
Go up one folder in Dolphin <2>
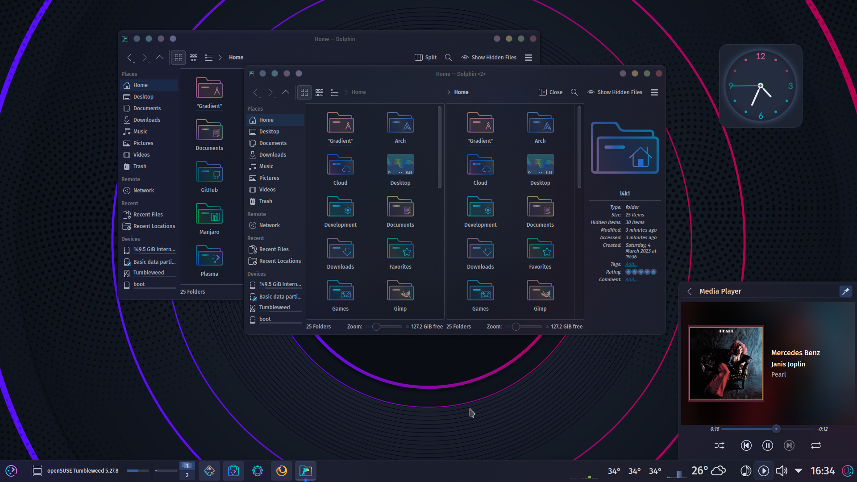coord(286,92)
